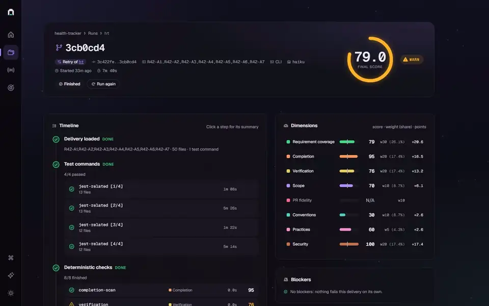
Task: Click the sparkle AI icon in the sidebar
Action: click(x=11, y=275)
